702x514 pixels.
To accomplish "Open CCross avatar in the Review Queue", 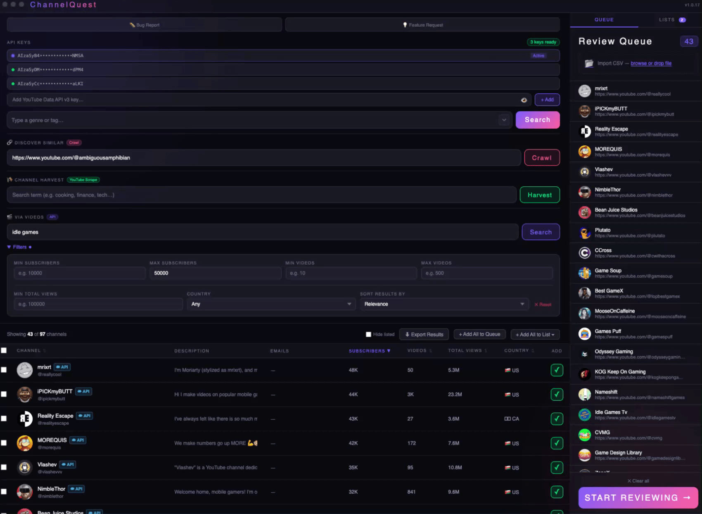I will pos(584,253).
